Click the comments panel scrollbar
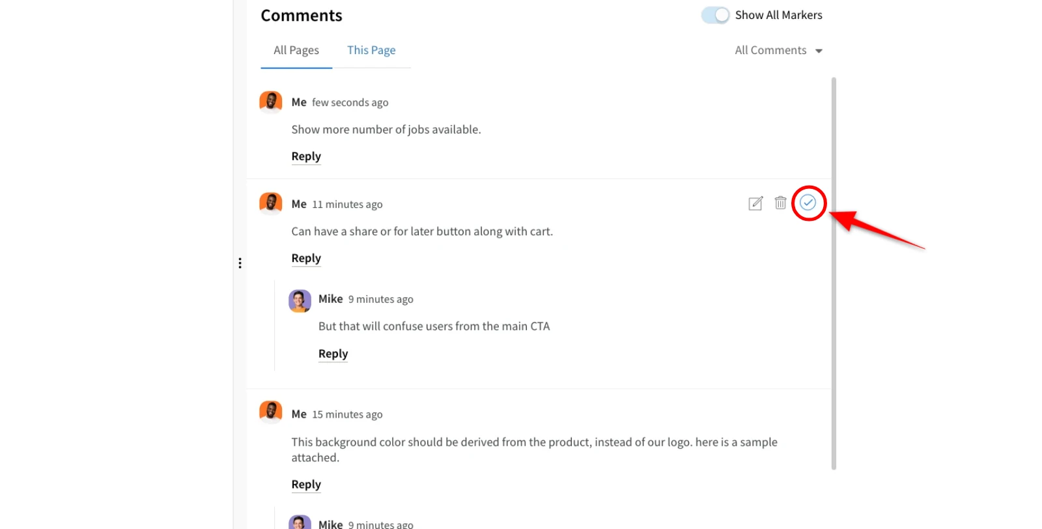The width and height of the screenshot is (1042, 529). tap(834, 274)
